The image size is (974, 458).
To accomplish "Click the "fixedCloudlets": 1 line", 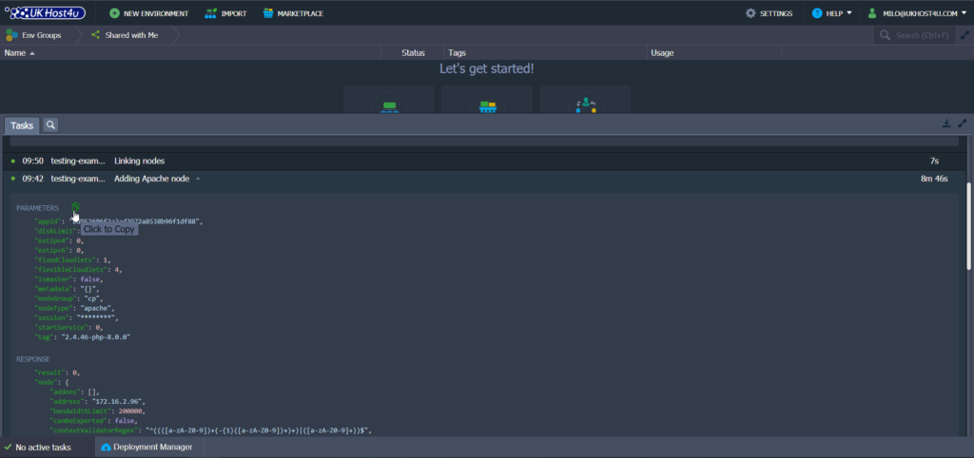I will pos(72,260).
